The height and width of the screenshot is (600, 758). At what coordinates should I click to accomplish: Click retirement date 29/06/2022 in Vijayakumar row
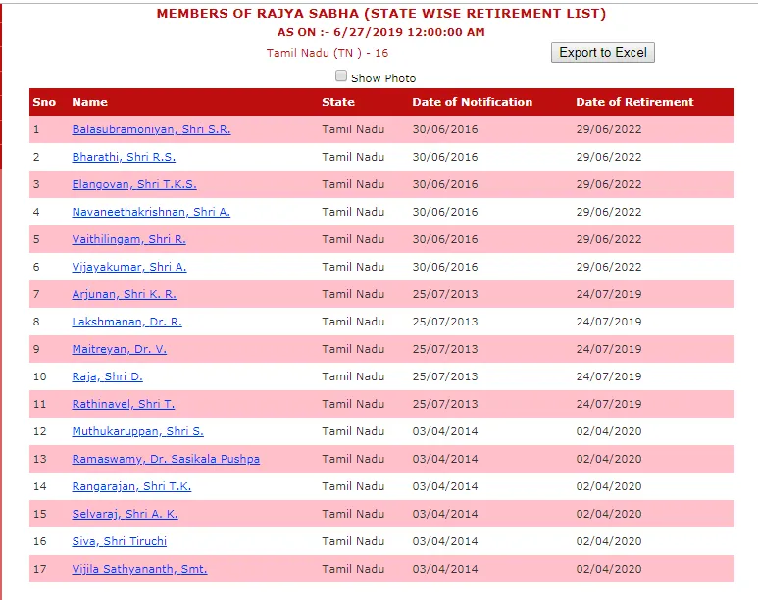pyautogui.click(x=609, y=267)
